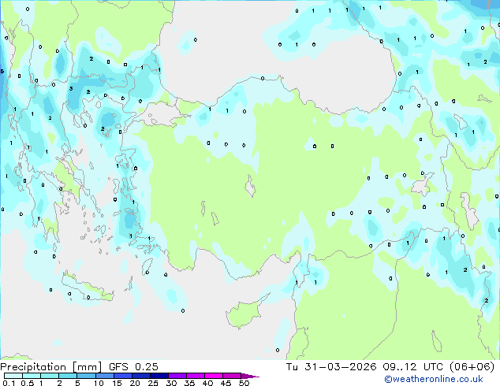The image size is (500, 386).
Task: Click the '09..12 UTC' time range text
Action: coord(413,367)
